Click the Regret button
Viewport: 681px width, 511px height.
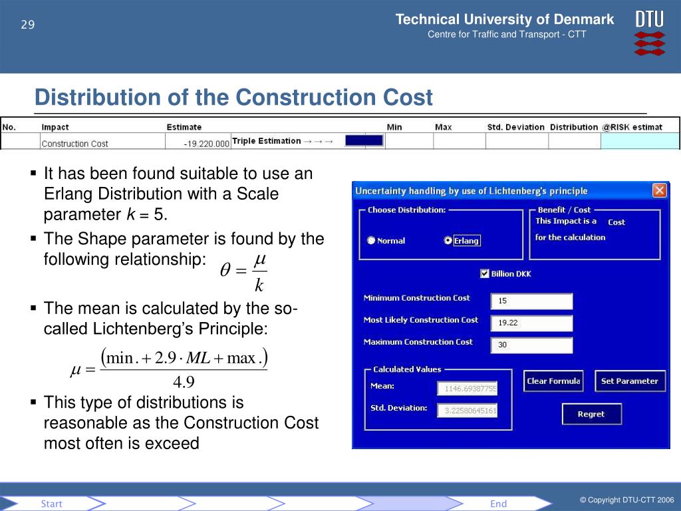point(591,414)
